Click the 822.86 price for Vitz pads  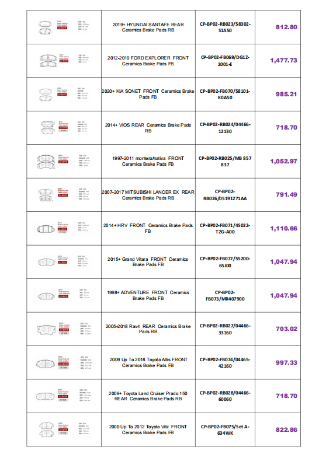click(x=286, y=429)
